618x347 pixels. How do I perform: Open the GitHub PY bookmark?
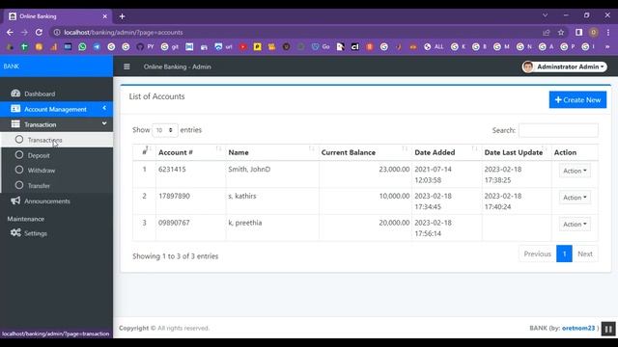pos(145,47)
